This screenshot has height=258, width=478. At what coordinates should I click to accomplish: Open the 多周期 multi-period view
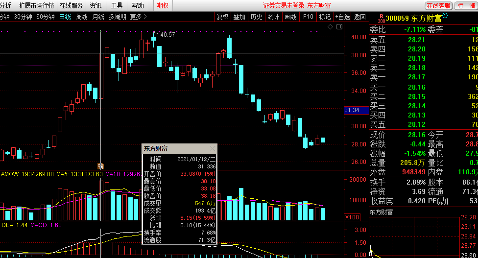tap(117, 17)
